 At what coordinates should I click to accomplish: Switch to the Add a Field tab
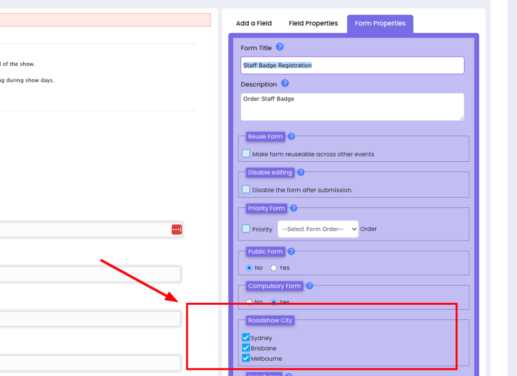tap(254, 23)
